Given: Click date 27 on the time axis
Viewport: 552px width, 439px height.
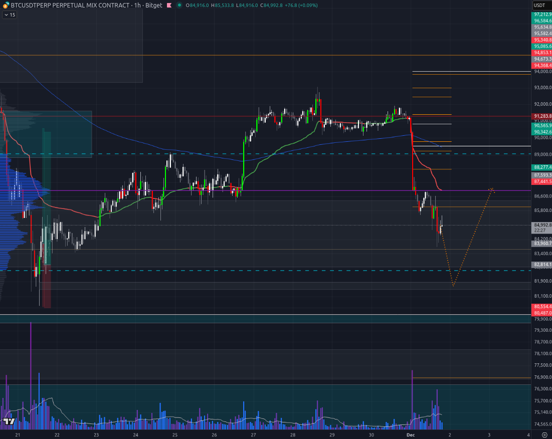Looking at the screenshot, I should coord(253,434).
